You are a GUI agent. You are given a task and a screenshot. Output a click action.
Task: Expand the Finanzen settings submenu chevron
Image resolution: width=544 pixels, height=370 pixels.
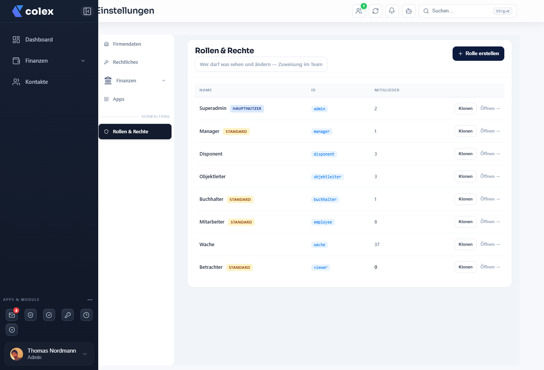(164, 81)
